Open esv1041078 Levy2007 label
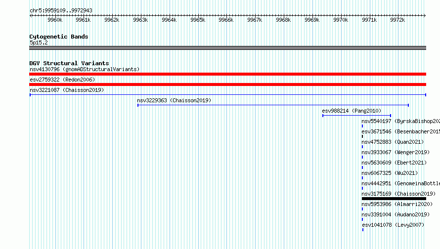 tap(393, 225)
